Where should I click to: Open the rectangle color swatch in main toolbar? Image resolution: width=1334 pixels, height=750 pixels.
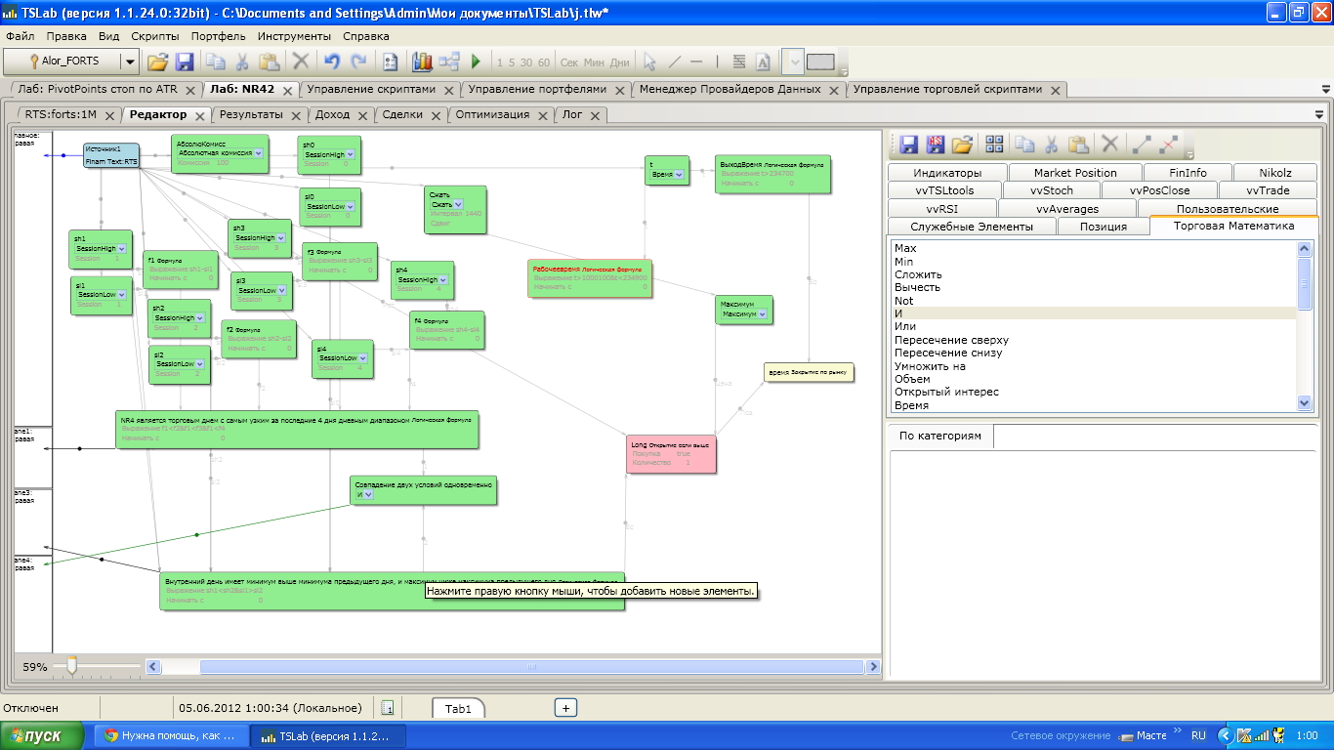coord(820,62)
